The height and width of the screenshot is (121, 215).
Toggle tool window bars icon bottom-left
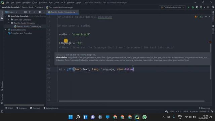coord(2,112)
